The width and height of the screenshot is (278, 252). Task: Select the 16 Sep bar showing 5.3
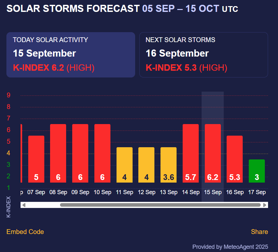click(235, 159)
